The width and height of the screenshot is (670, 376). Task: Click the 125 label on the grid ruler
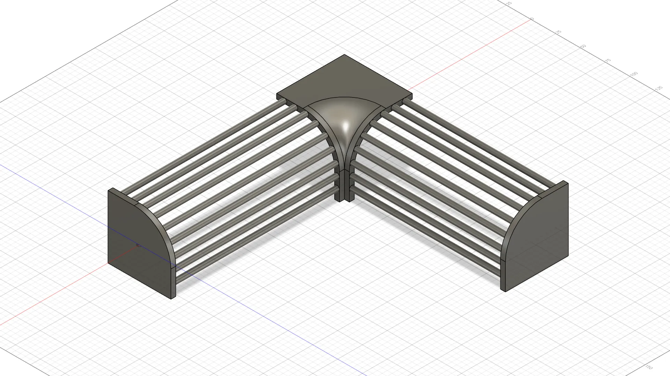[x=658, y=88]
